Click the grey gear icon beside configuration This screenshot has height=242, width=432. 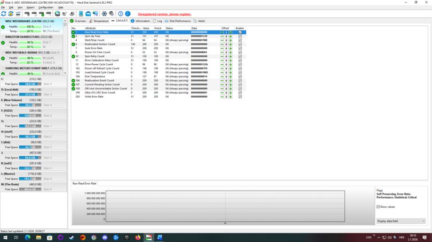tap(111, 14)
